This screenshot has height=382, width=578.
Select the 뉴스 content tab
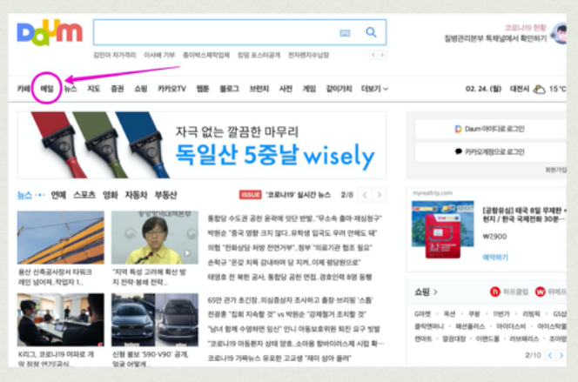[24, 195]
